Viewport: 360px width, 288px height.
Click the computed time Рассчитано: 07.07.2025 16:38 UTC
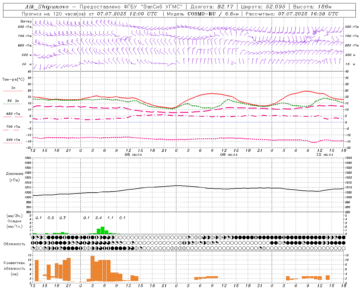292,14
